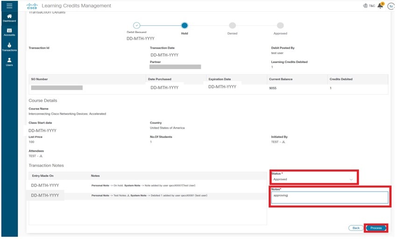This screenshot has width=398, height=239.
Task: Click the Attendees value TEST - JL
Action: 36,156
